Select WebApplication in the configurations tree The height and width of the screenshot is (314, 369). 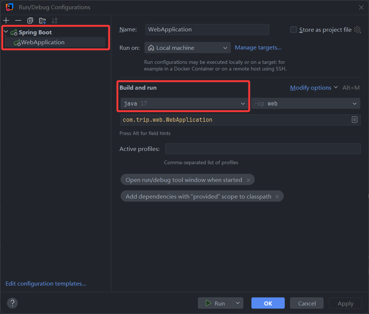tap(42, 42)
